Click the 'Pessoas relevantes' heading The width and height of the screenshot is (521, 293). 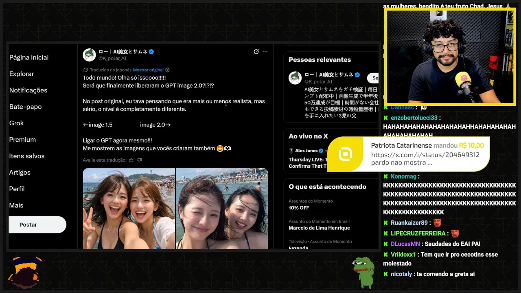(320, 59)
